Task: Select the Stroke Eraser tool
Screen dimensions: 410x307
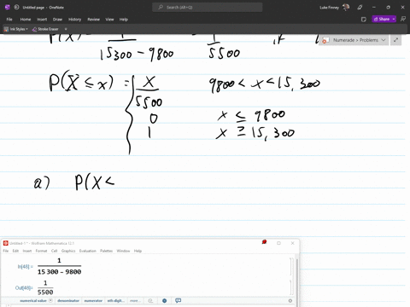Action: [45, 29]
